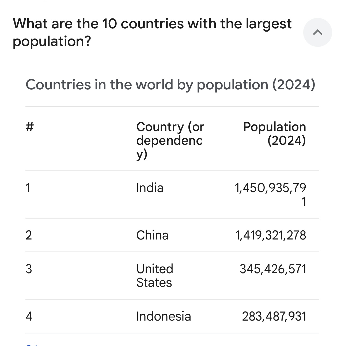Select the 'Countries in the world by population (2024)' title
The image size is (345, 346).
point(170,85)
